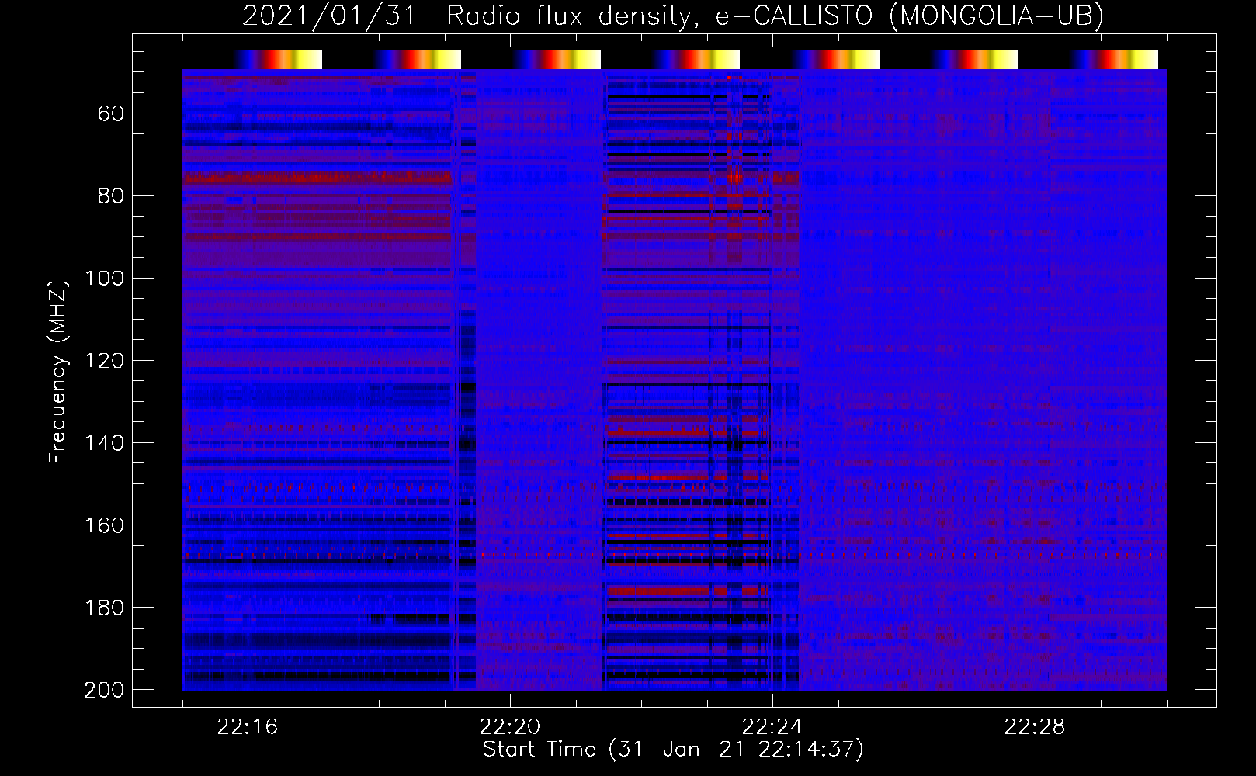
Task: Click the '160' frequency tick label
Action: point(105,525)
